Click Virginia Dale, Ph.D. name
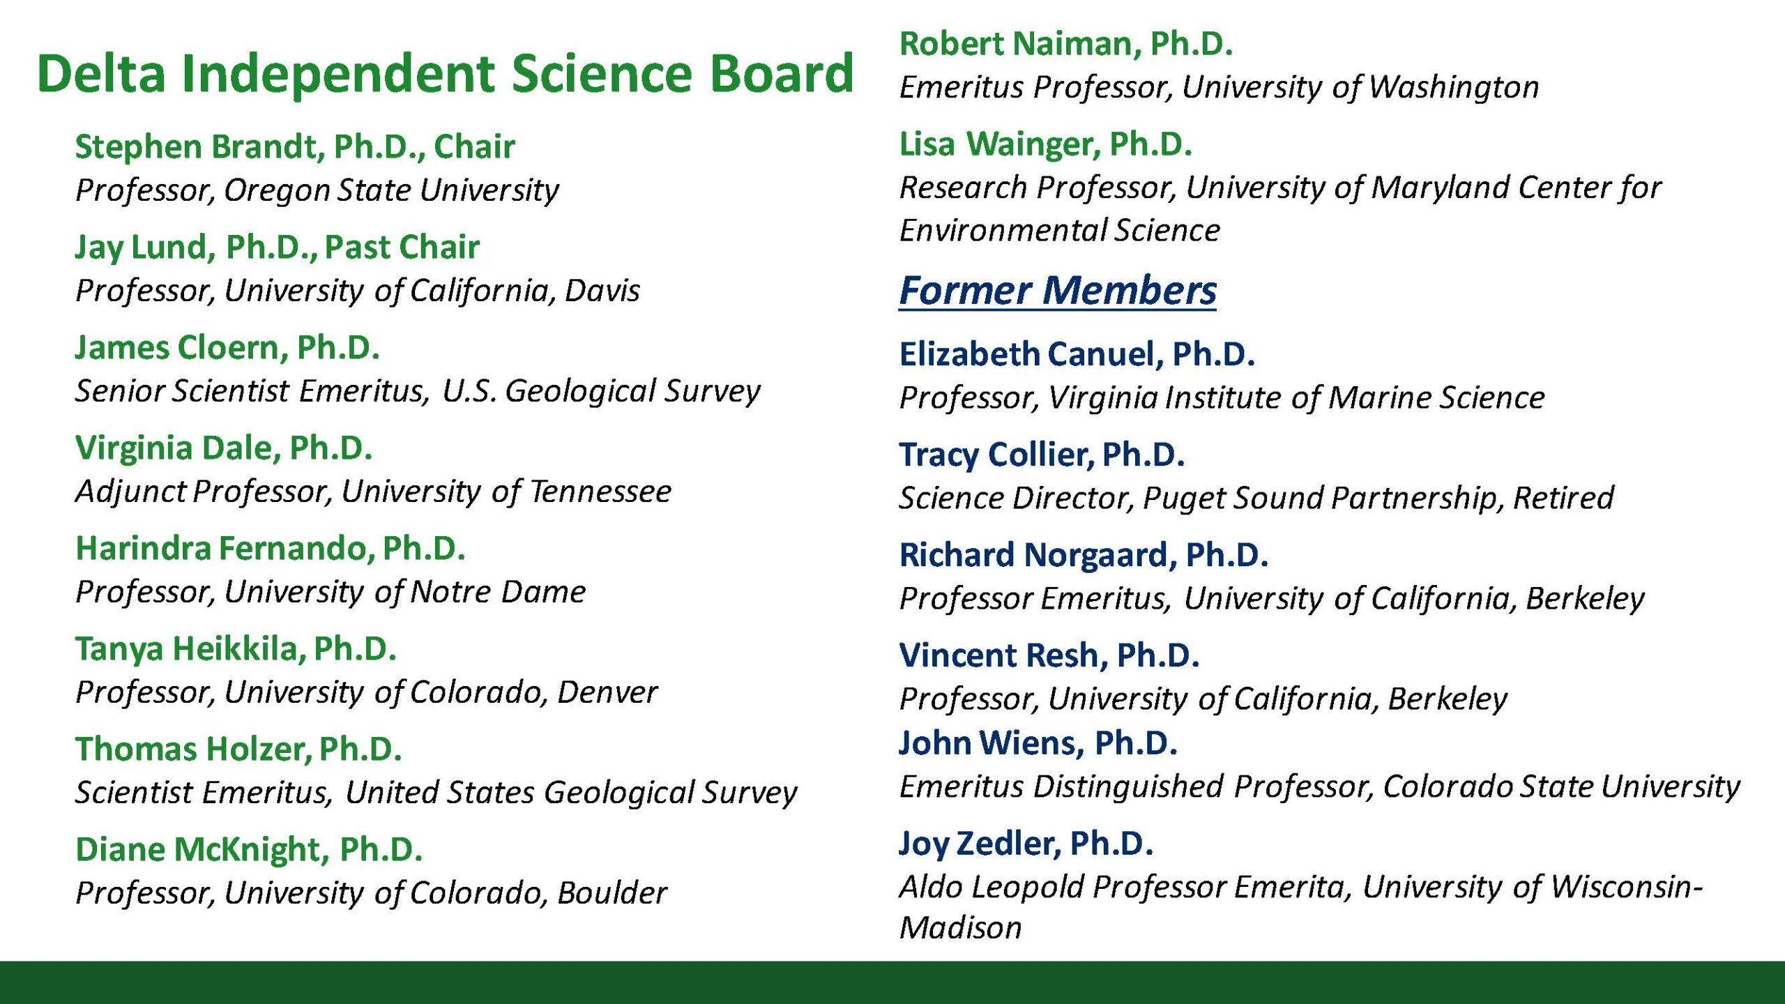1785x1004 pixels. coord(224,448)
